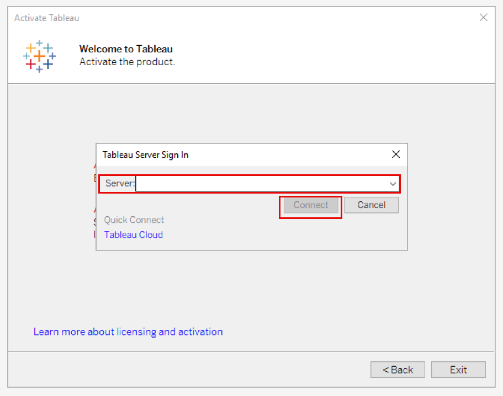Expand the Server dropdown arrow
This screenshot has height=396, width=503.
[393, 184]
